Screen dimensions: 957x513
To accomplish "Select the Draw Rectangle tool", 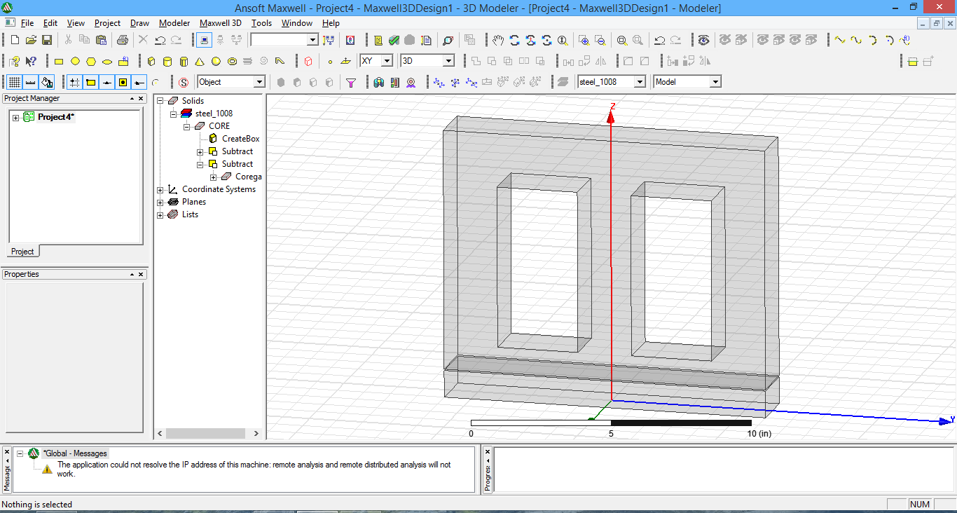I will point(59,61).
